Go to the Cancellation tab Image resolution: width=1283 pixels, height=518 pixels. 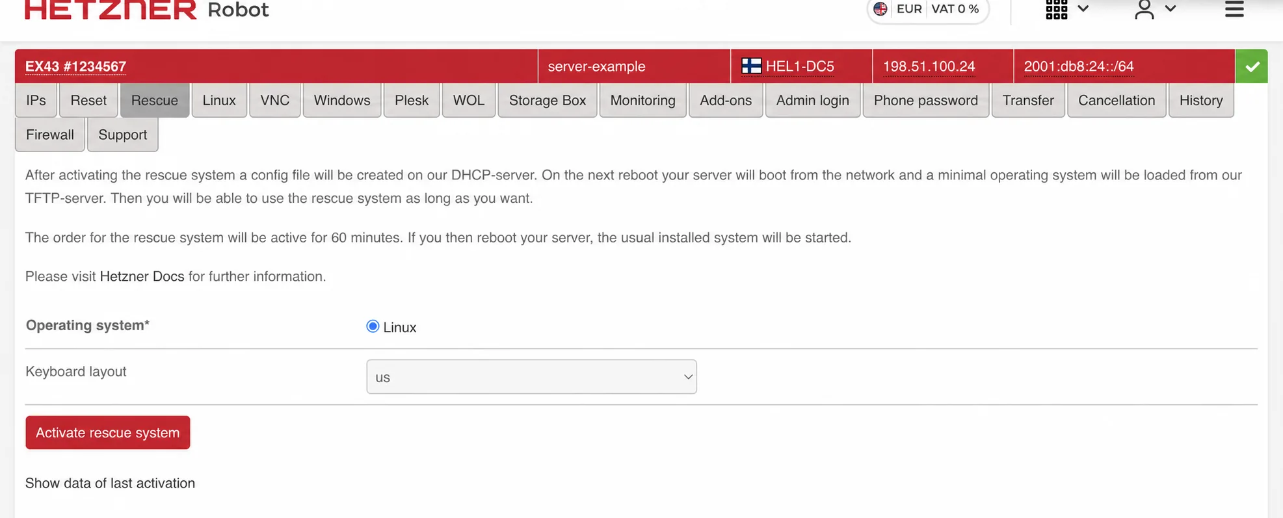pos(1117,100)
